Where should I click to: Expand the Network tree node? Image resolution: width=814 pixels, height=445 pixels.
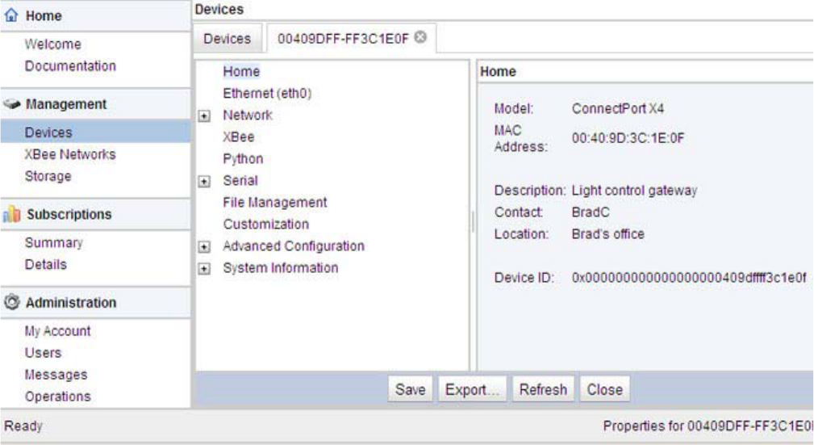[x=205, y=116]
